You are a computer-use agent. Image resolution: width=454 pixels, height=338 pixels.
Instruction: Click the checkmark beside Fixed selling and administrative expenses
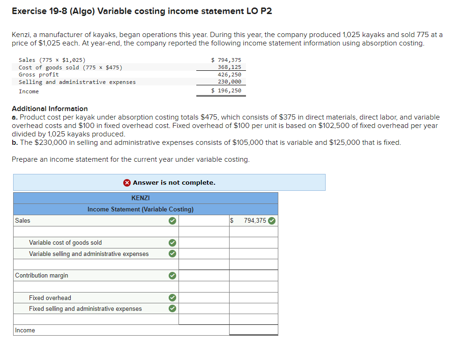tap(172, 308)
